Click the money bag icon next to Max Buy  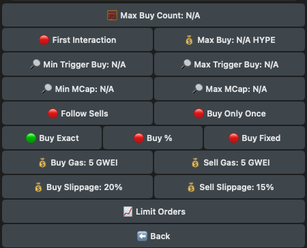click(x=189, y=40)
